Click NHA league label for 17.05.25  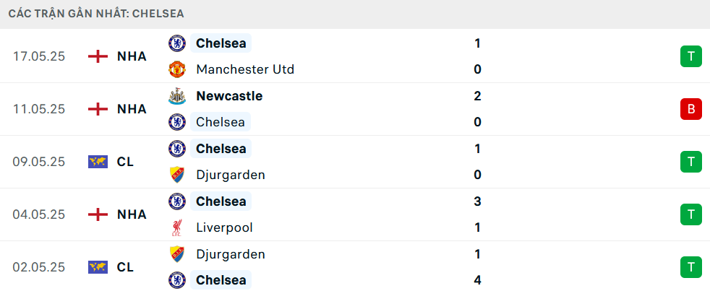click(132, 56)
